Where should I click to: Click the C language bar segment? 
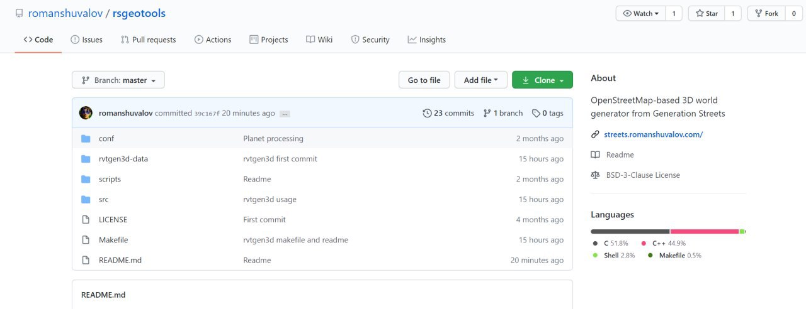630,232
